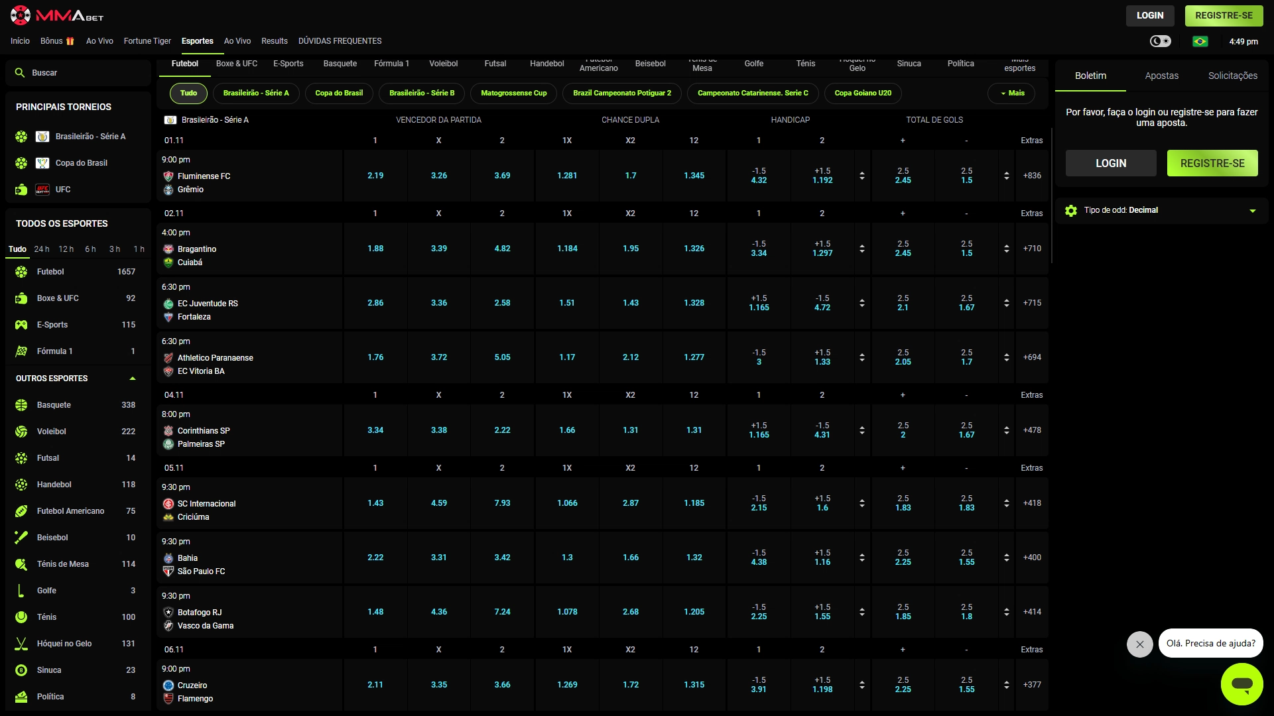
Task: Click the UFC tournament logo icon
Action: point(42,190)
